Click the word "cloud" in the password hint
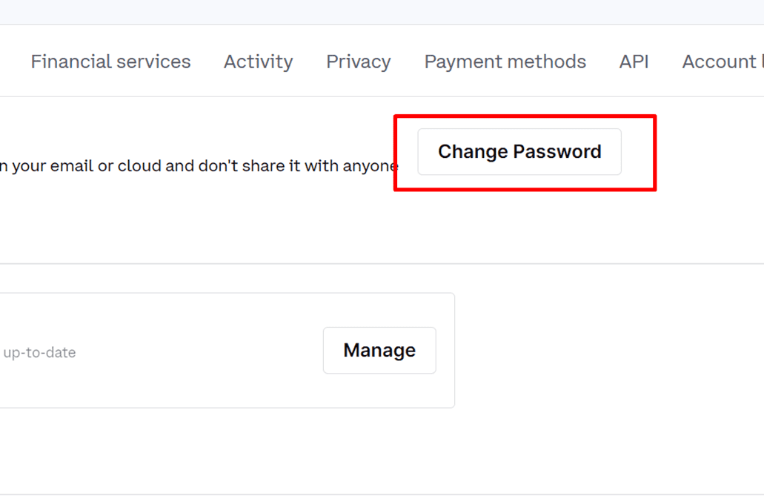This screenshot has width=764, height=499. pyautogui.click(x=139, y=166)
